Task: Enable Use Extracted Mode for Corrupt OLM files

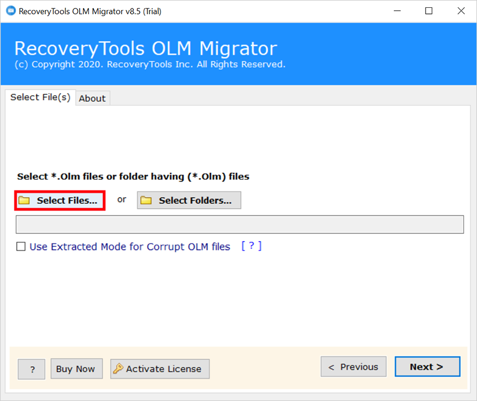Action: click(x=21, y=246)
